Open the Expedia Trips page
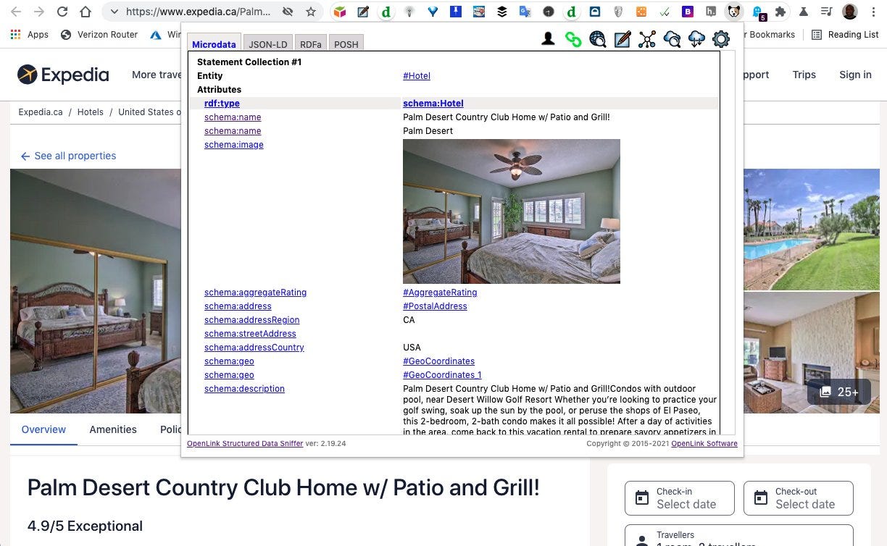The image size is (887, 546). click(x=804, y=75)
